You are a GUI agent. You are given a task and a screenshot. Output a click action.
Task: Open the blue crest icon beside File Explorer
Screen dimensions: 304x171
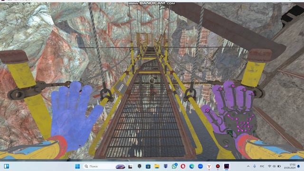pyautogui.click(x=166, y=166)
